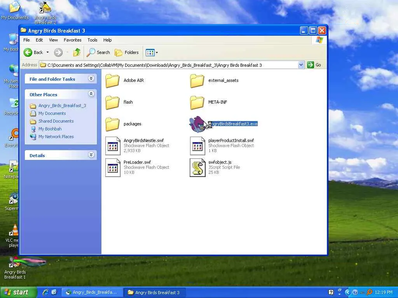Go up one folder level
The width and height of the screenshot is (398, 298).
(x=77, y=52)
